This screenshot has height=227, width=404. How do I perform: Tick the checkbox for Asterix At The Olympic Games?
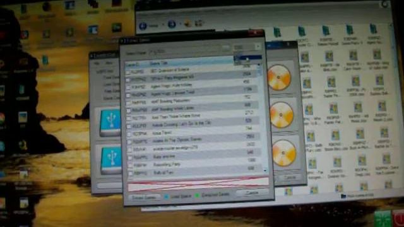coord(129,142)
